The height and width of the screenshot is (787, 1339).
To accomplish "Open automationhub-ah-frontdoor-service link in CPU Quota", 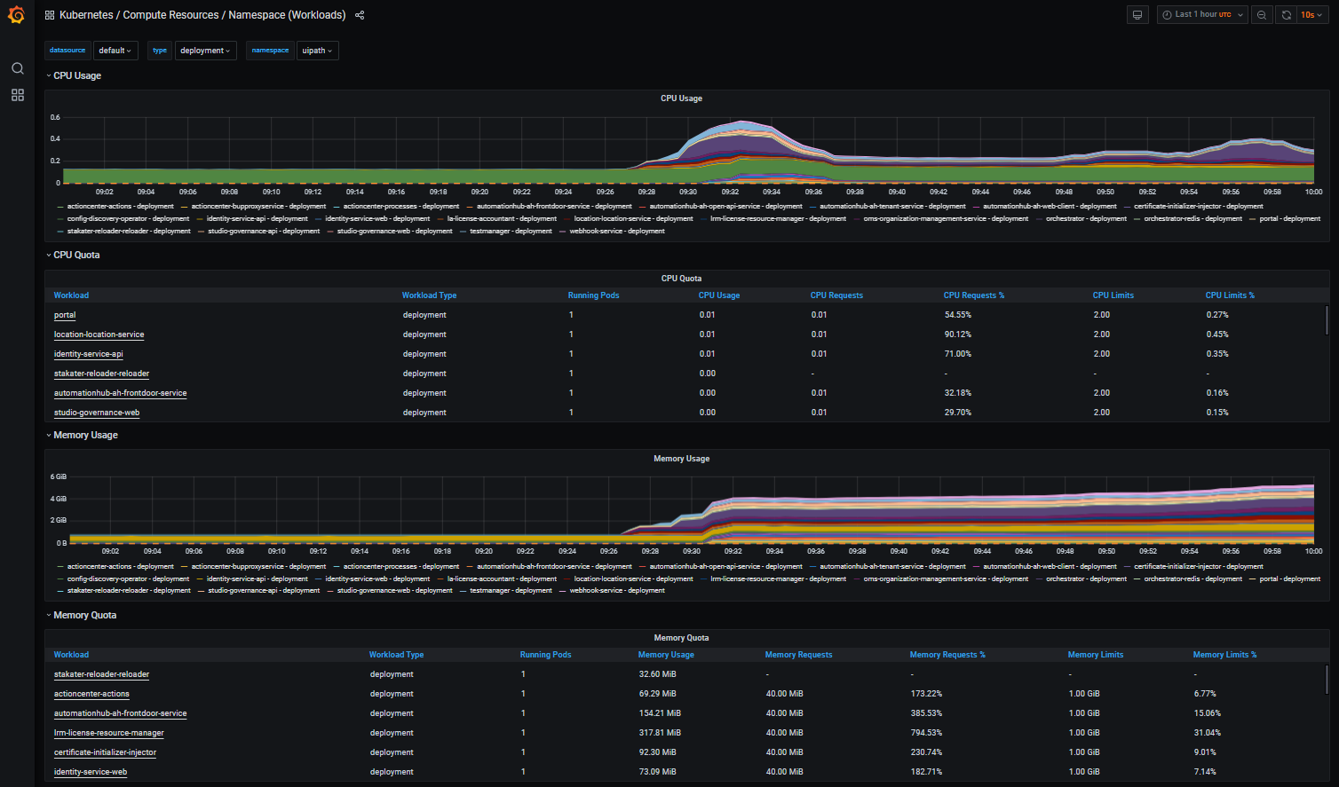I will (x=120, y=393).
